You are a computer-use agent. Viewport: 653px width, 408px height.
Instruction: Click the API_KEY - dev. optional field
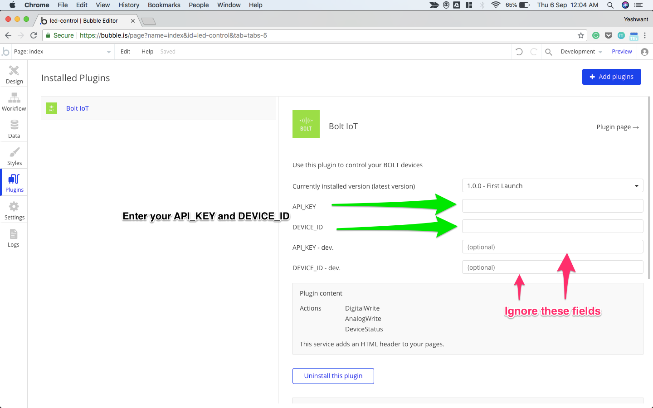552,247
